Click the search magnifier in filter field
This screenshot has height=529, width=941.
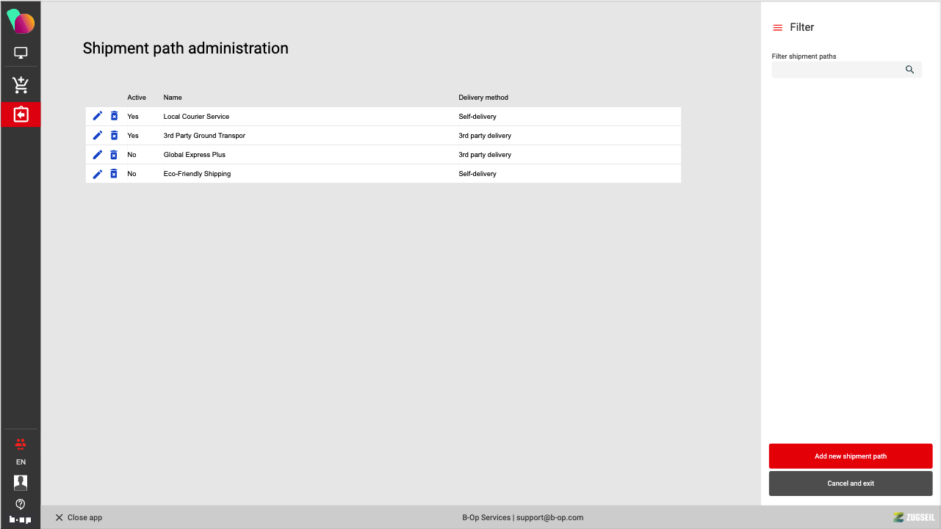coord(909,70)
